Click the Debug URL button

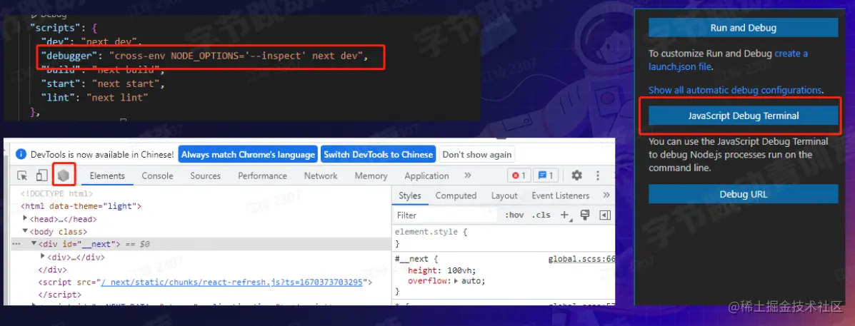pyautogui.click(x=743, y=194)
